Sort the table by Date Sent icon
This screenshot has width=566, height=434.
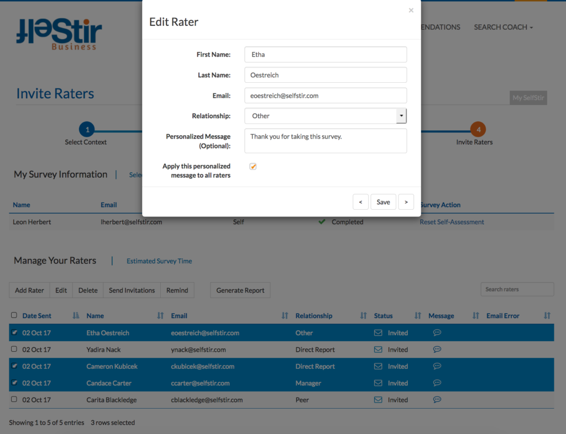[x=76, y=316]
